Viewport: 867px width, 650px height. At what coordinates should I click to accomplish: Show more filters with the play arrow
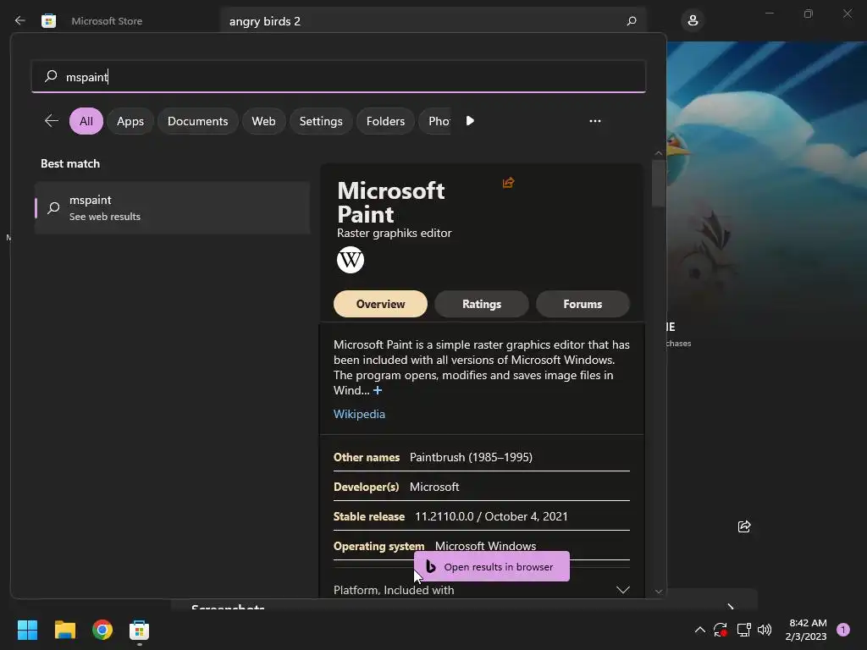pos(470,120)
